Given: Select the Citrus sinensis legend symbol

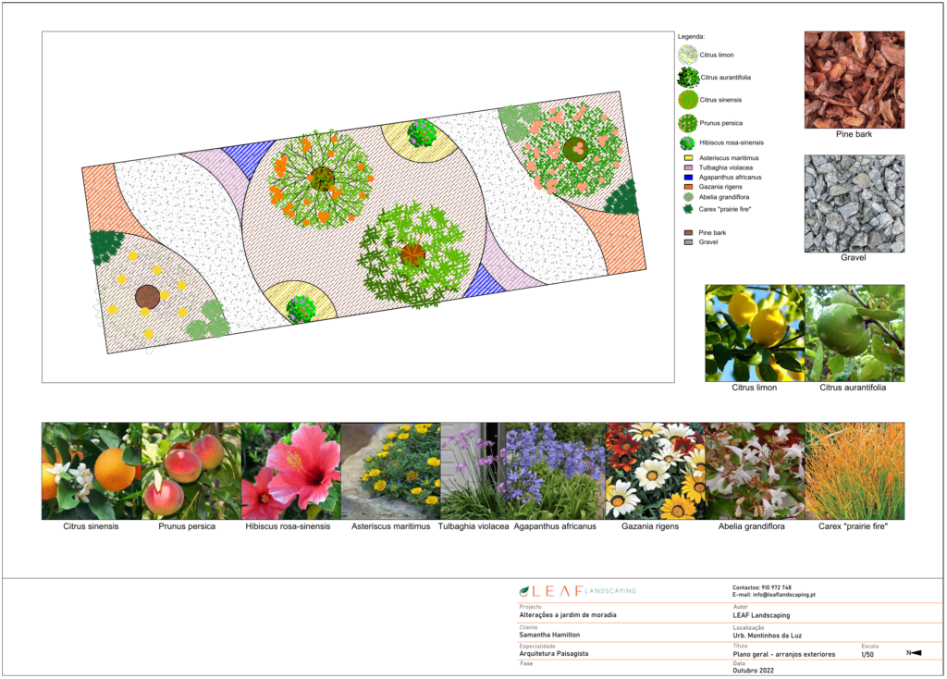Looking at the screenshot, I should (687, 100).
